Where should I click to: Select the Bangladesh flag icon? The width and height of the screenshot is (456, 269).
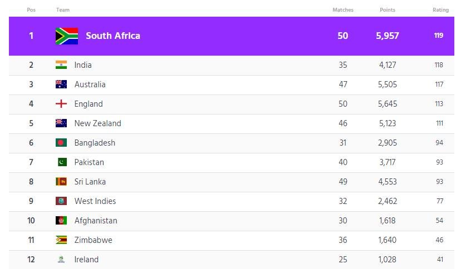[x=61, y=142]
